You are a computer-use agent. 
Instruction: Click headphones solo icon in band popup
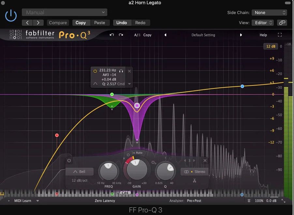click(x=121, y=71)
